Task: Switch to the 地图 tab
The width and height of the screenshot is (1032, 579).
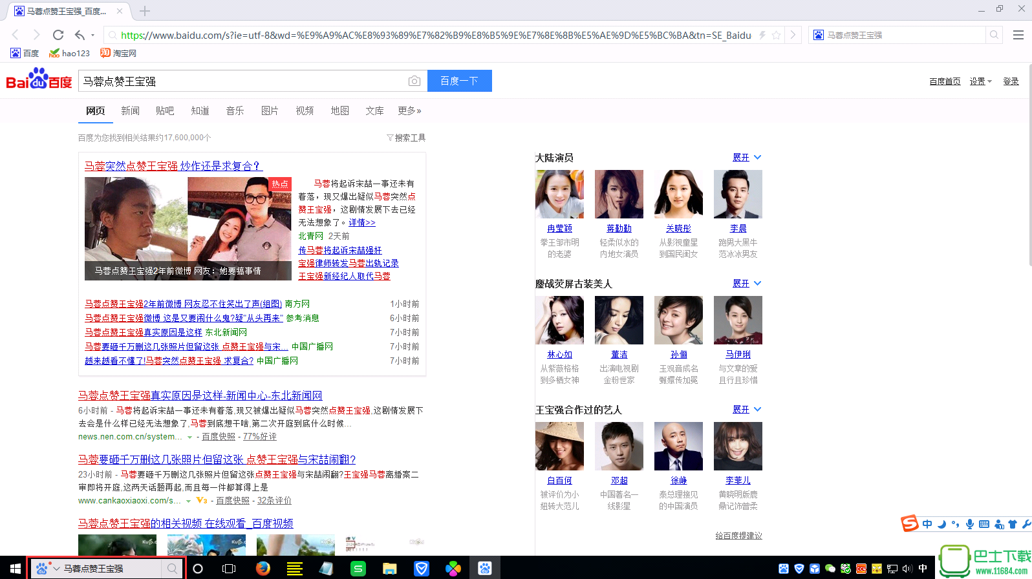Action: [x=339, y=111]
